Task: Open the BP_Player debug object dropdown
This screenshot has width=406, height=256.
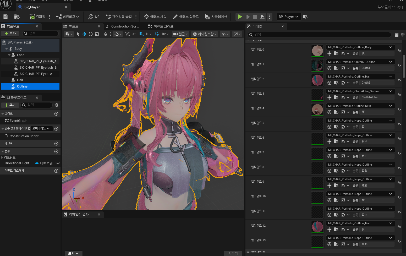Action: coord(289,17)
